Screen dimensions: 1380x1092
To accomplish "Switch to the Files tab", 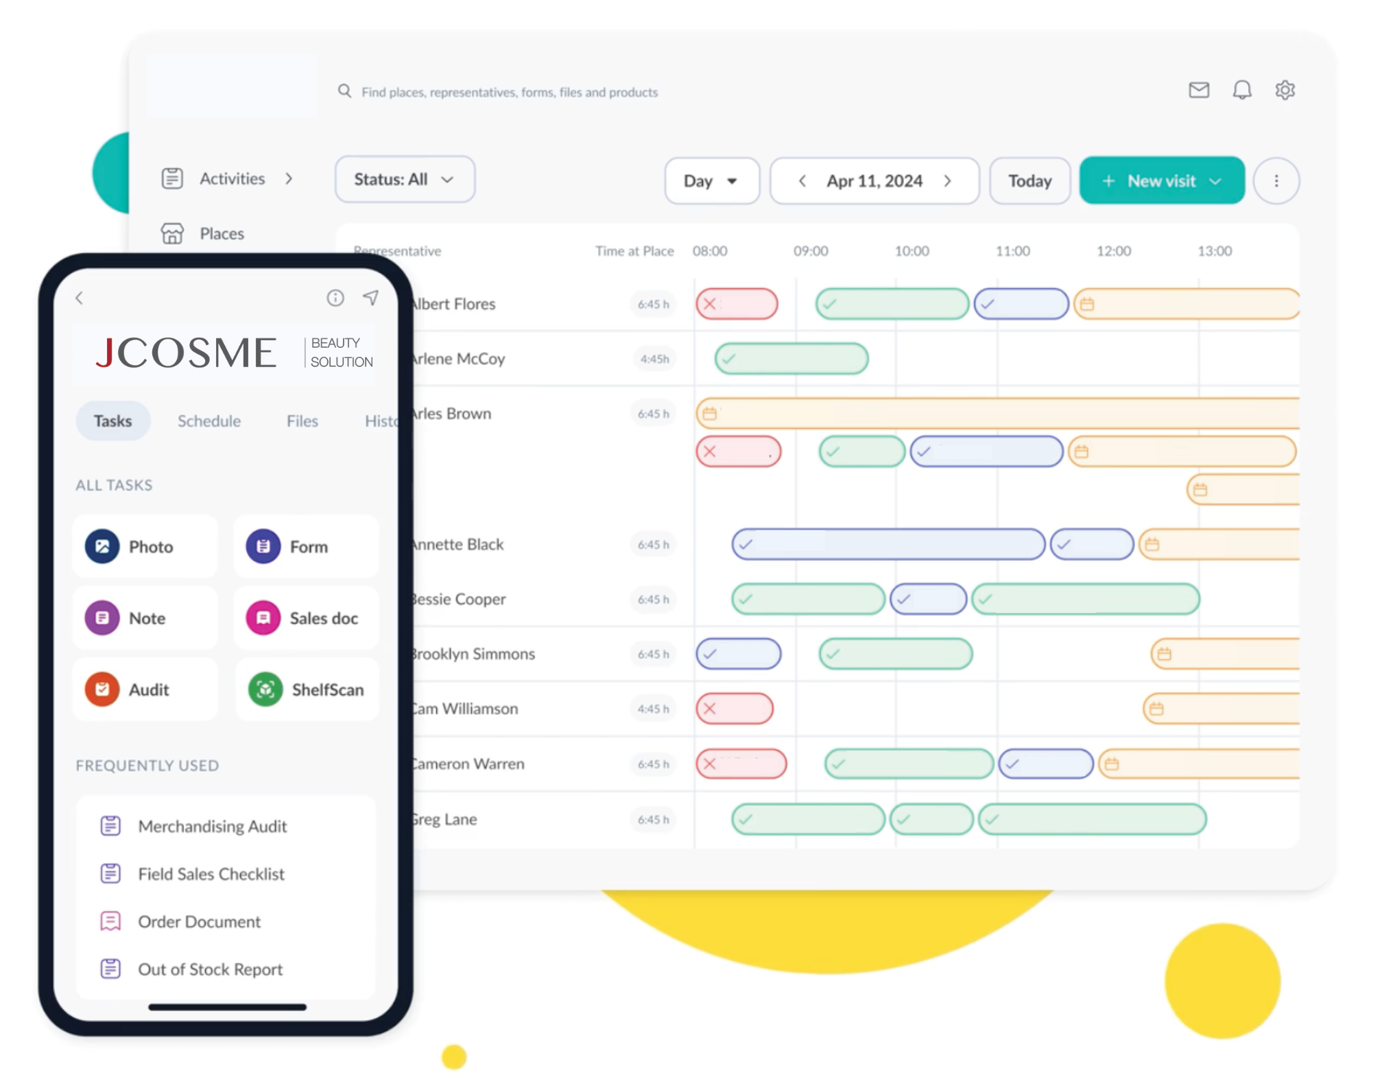I will 302,421.
